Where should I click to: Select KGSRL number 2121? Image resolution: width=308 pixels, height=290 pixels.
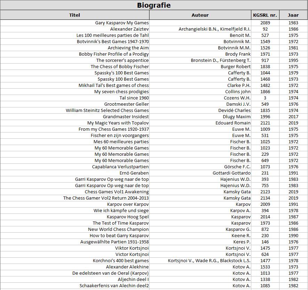(x=265, y=123)
